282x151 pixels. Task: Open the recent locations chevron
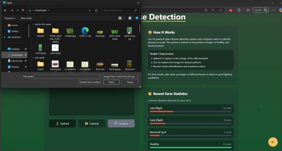(17, 10)
